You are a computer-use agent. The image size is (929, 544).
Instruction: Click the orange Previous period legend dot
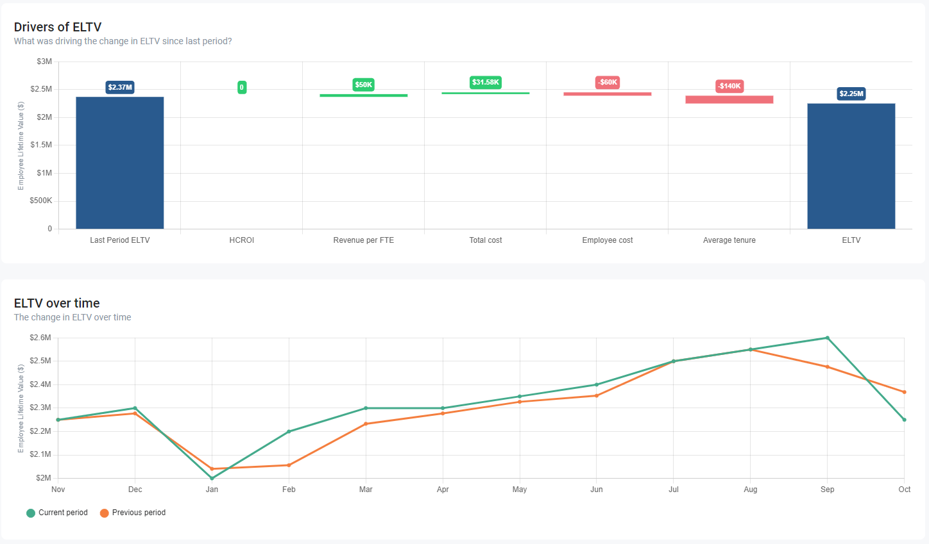(104, 513)
